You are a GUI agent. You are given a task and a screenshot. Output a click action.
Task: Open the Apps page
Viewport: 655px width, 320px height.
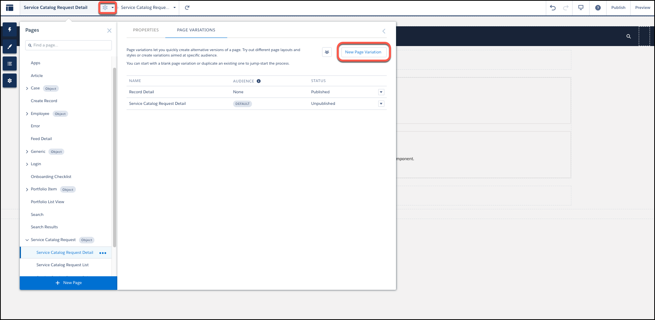36,63
